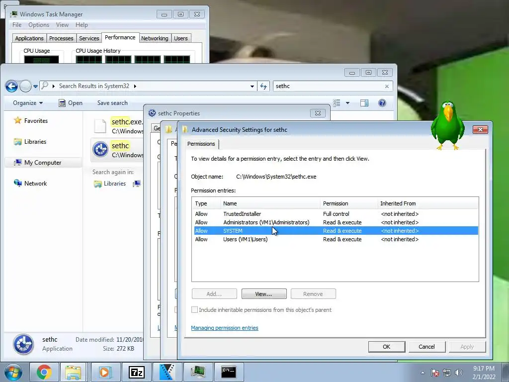Close the Advanced Security Settings dialog

tap(481, 130)
